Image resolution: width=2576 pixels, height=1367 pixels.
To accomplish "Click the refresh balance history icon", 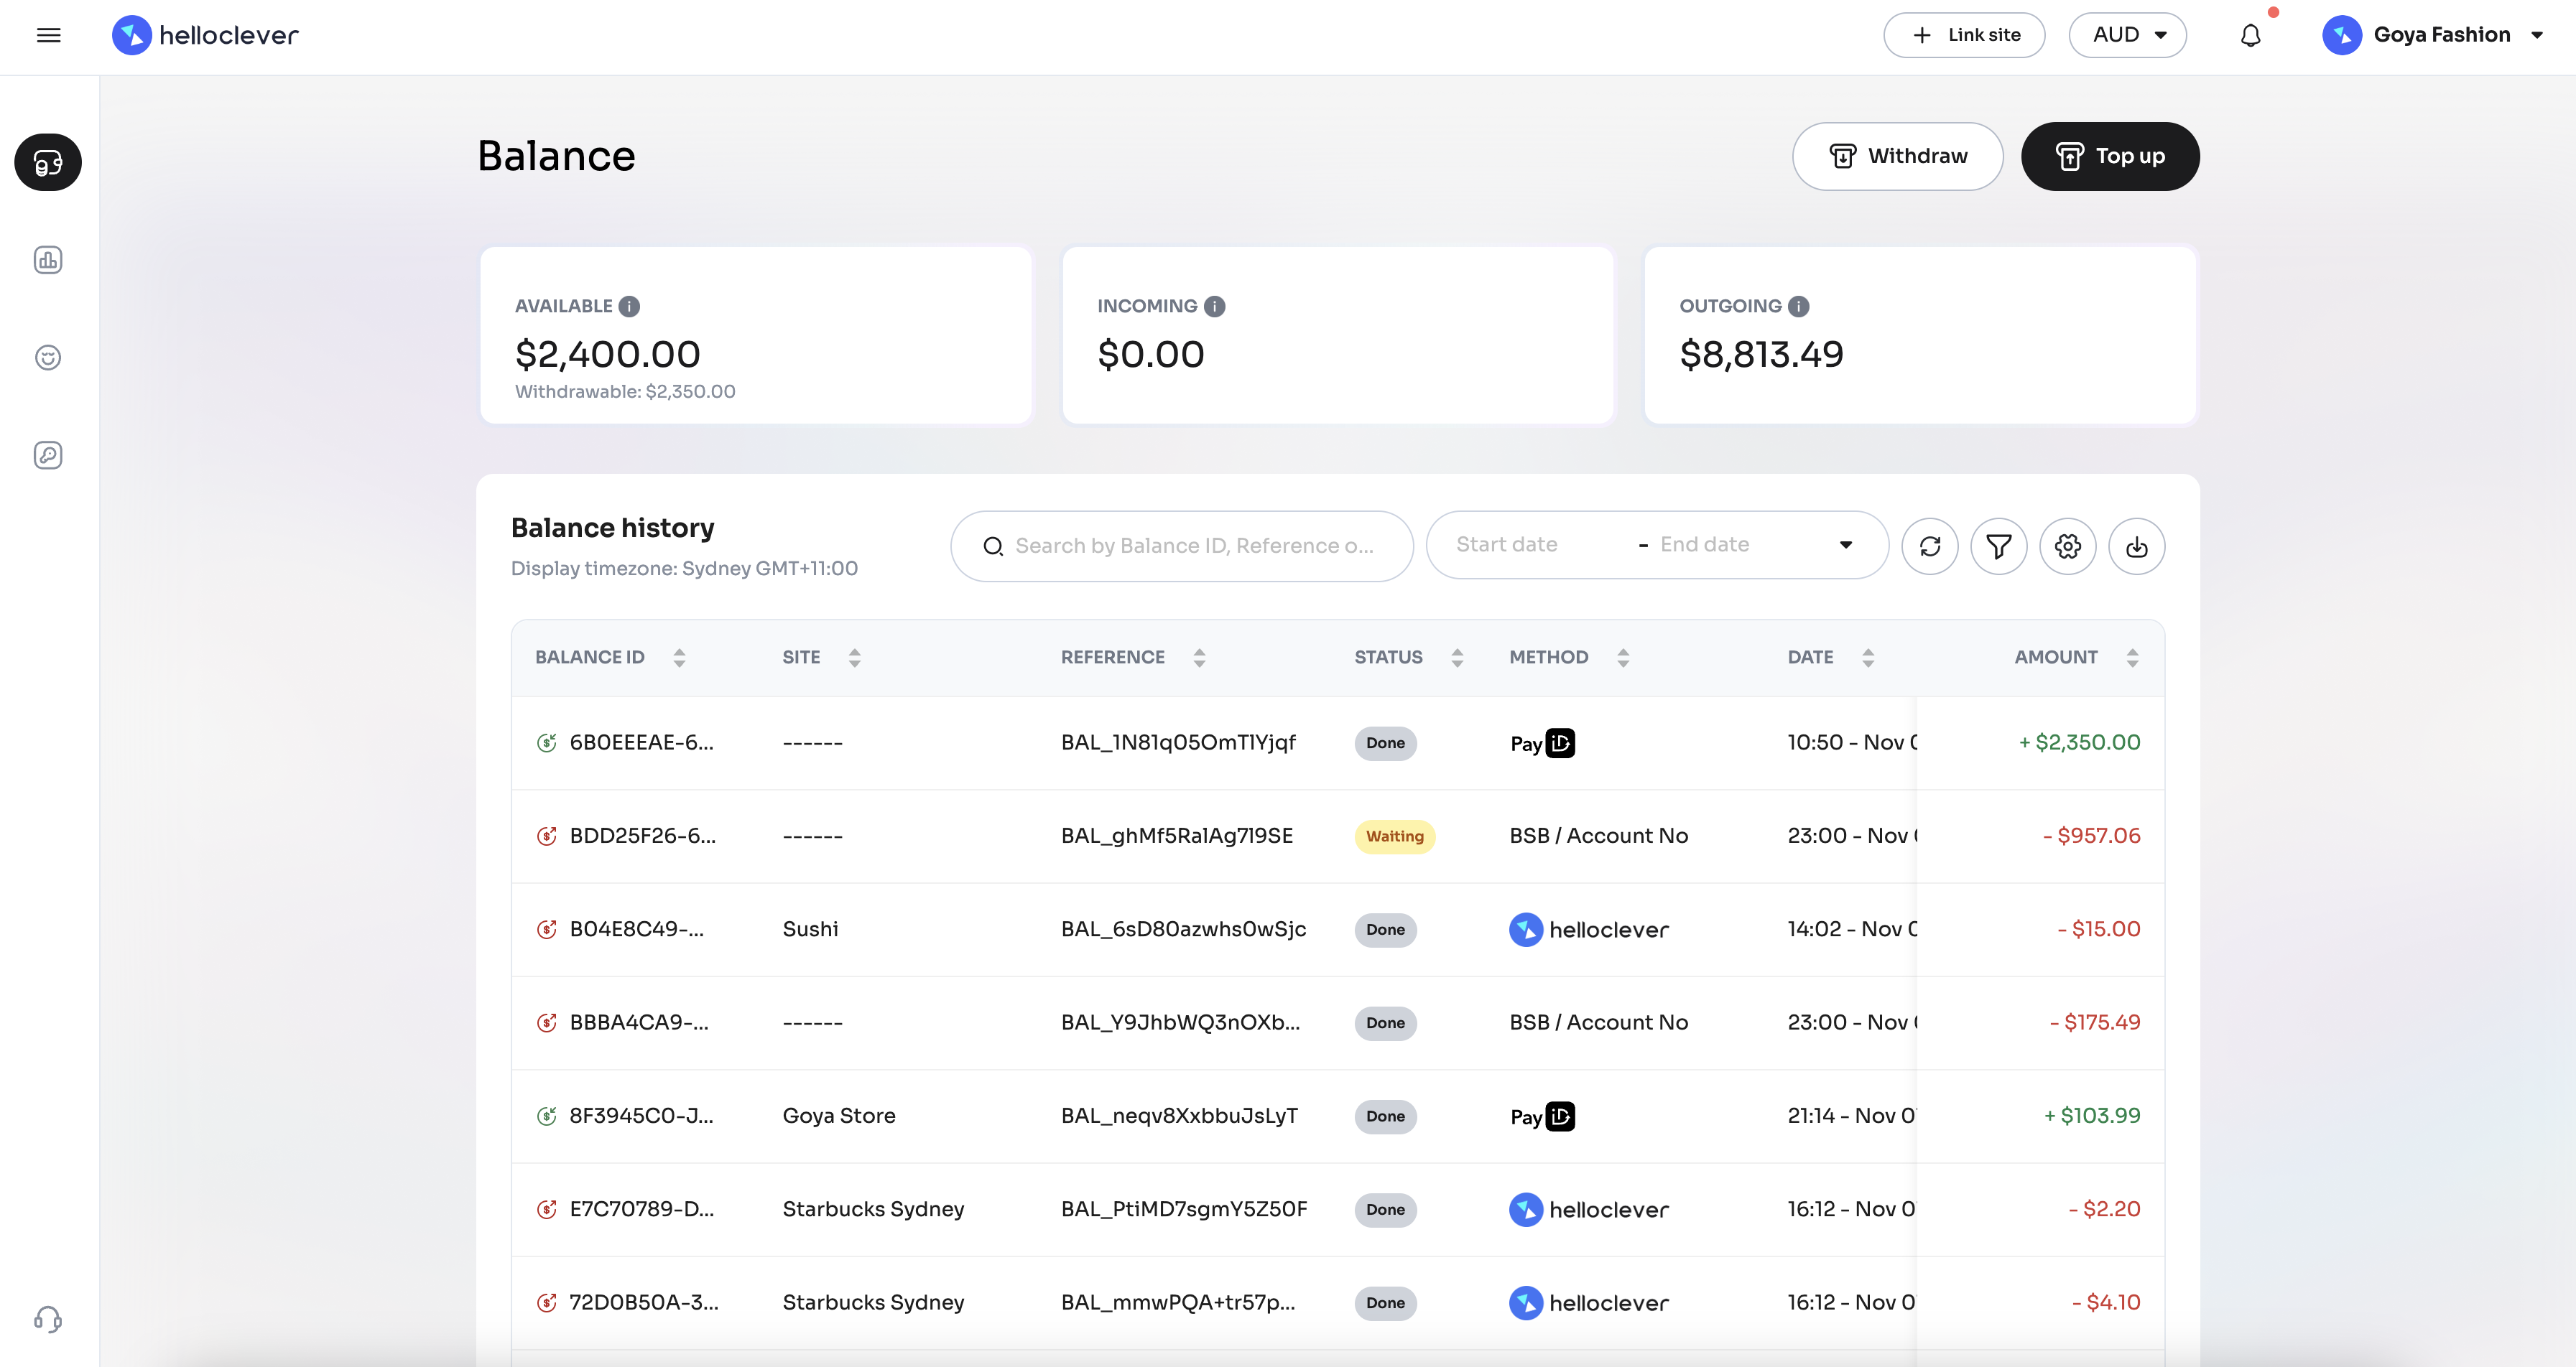I will pyautogui.click(x=1930, y=546).
